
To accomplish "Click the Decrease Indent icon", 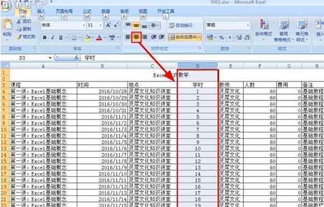I will 154,37.
